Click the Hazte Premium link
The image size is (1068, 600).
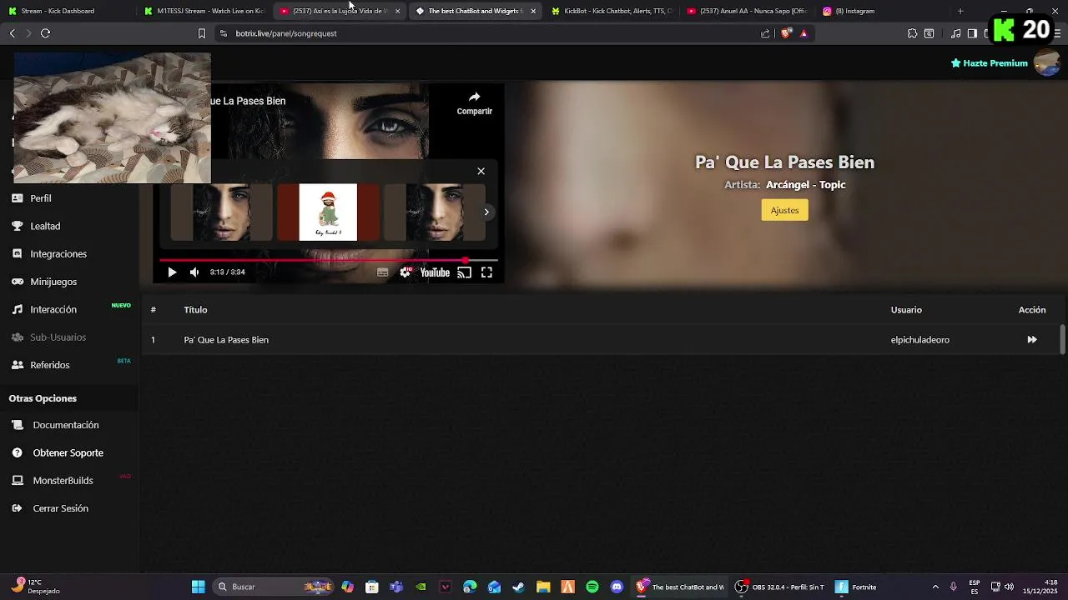click(990, 63)
